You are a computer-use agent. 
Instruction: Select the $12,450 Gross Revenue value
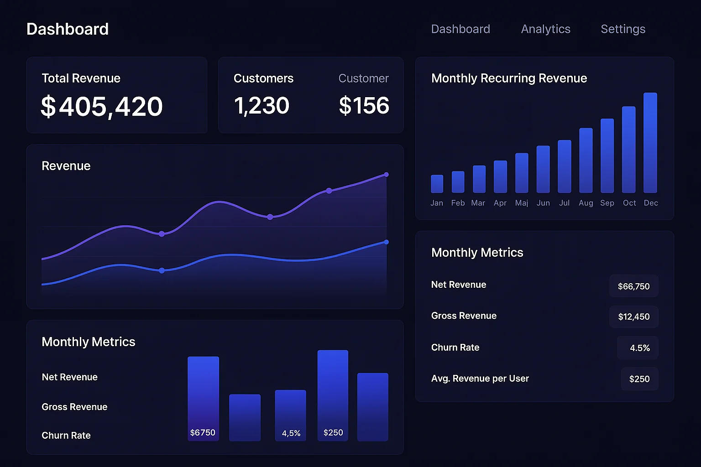tap(634, 317)
